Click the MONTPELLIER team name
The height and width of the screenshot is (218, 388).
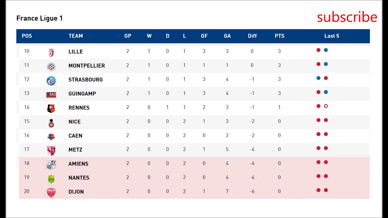coord(87,66)
